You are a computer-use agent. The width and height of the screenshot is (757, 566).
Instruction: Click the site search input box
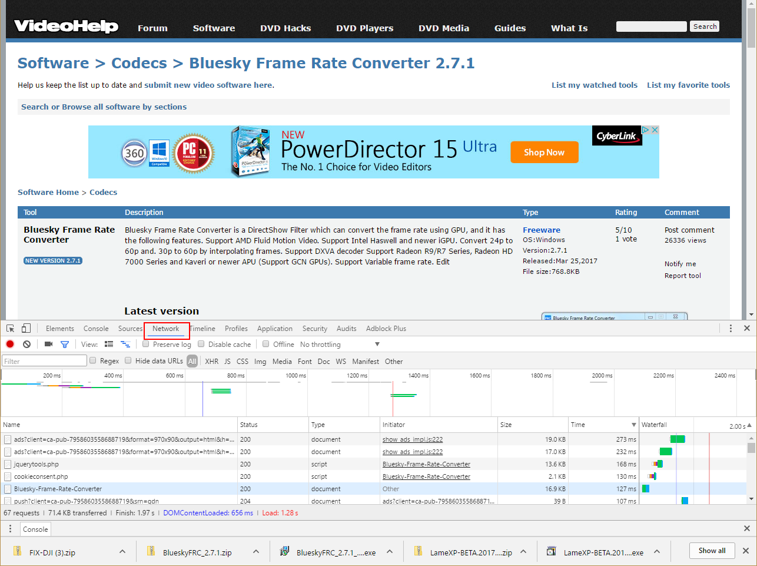[x=652, y=27]
